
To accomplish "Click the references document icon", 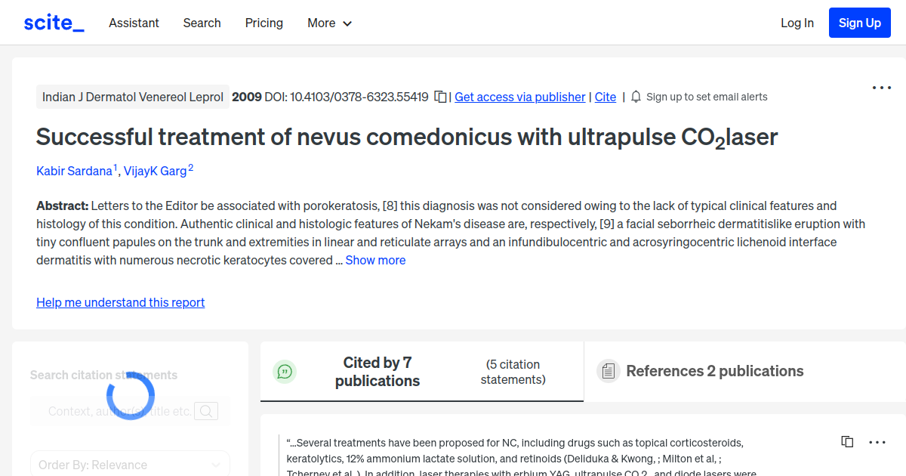I will pyautogui.click(x=608, y=371).
